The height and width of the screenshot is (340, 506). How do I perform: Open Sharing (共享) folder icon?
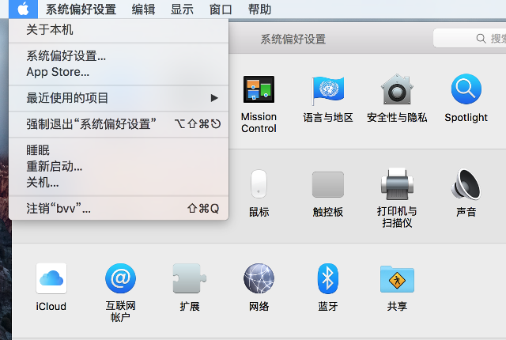tap(397, 279)
